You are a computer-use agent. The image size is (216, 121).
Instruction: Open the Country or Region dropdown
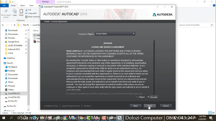tap(115, 34)
